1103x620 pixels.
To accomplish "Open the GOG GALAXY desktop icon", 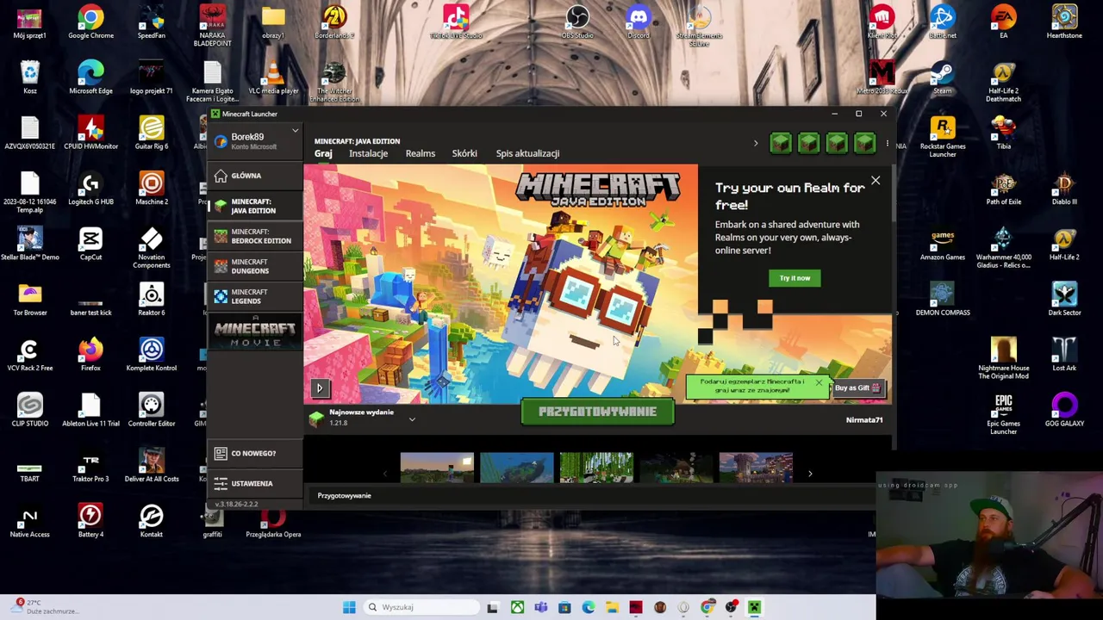I will pyautogui.click(x=1064, y=410).
